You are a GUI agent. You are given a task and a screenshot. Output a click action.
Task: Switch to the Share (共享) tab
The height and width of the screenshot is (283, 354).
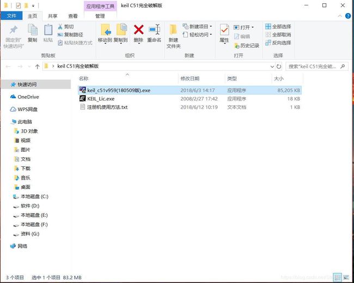(53, 16)
